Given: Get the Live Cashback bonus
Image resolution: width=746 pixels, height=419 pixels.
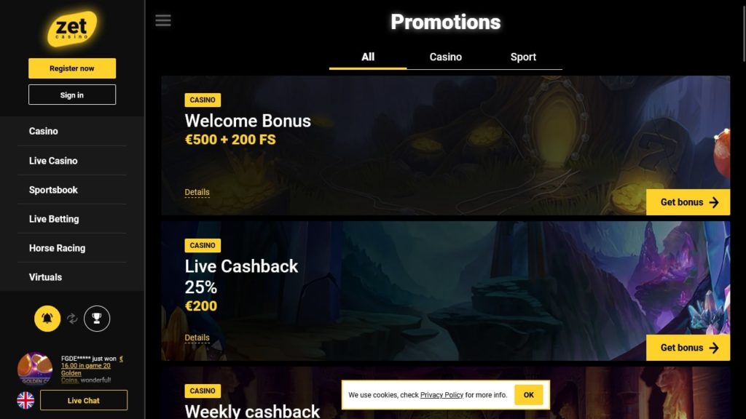Looking at the screenshot, I should pos(688,348).
